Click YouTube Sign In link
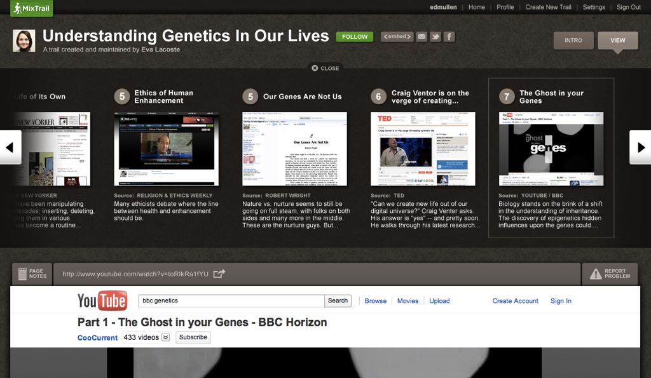Screen dimensions: 651x378 pyautogui.click(x=561, y=301)
